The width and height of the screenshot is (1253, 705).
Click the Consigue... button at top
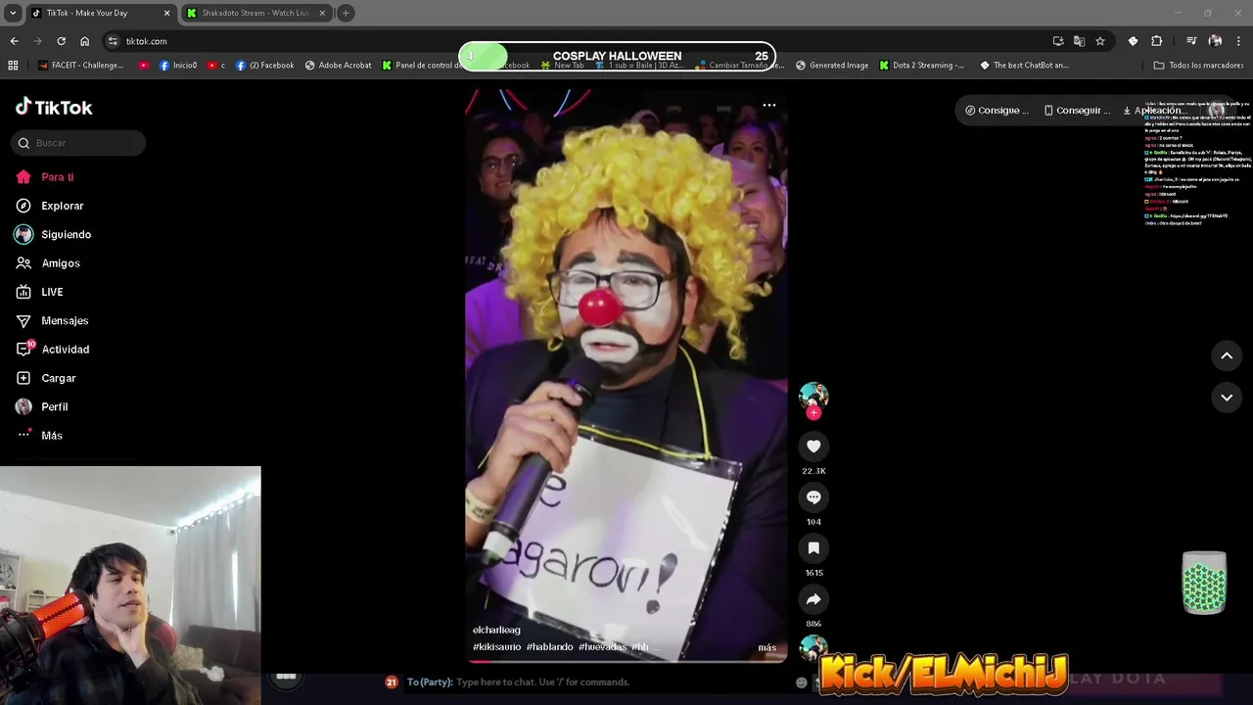[x=997, y=111]
